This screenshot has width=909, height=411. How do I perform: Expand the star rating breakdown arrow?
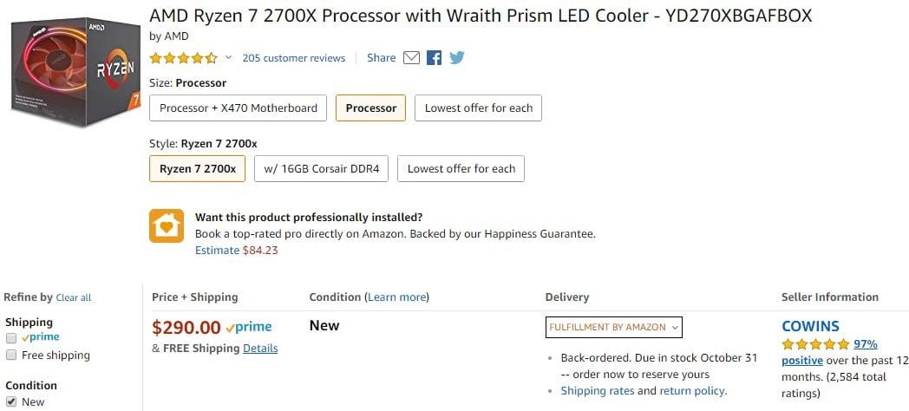click(x=229, y=58)
